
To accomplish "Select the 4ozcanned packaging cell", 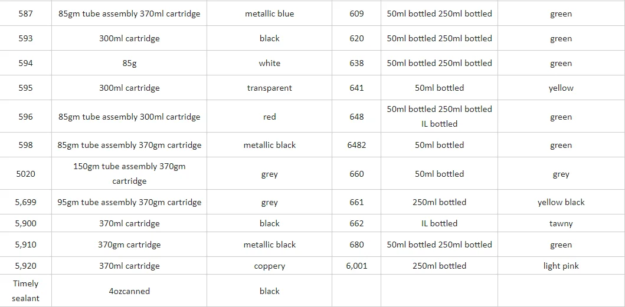I will point(129,291).
